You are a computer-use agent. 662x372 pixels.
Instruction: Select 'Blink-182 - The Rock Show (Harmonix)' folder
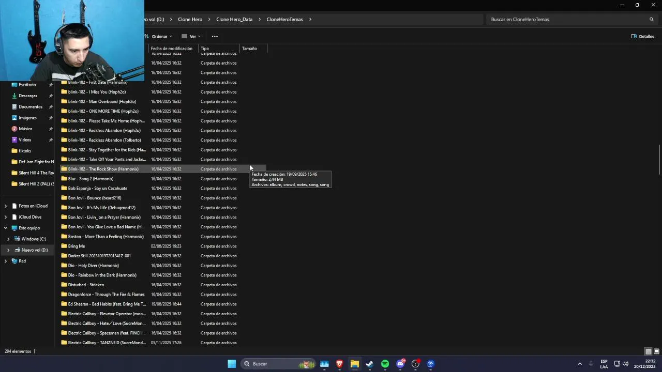pyautogui.click(x=163, y=169)
